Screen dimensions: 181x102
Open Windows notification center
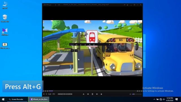coord(176,99)
